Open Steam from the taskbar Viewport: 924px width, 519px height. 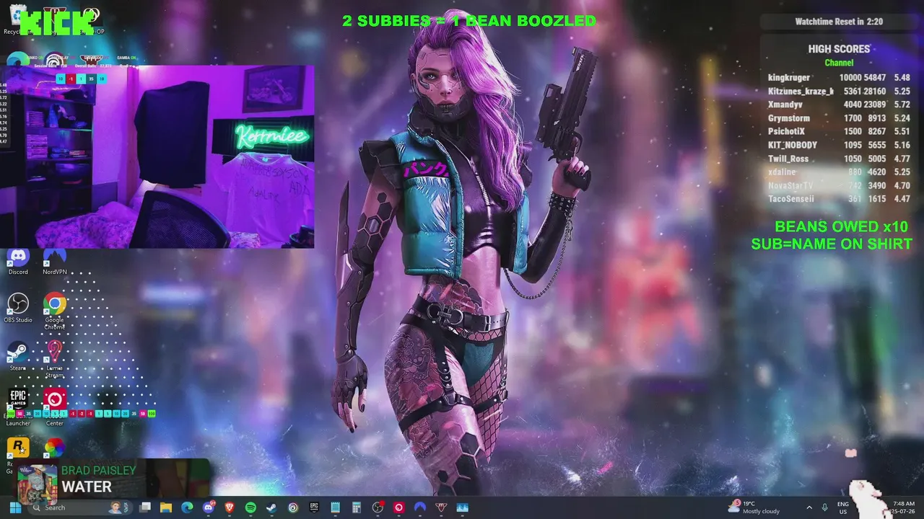(271, 507)
